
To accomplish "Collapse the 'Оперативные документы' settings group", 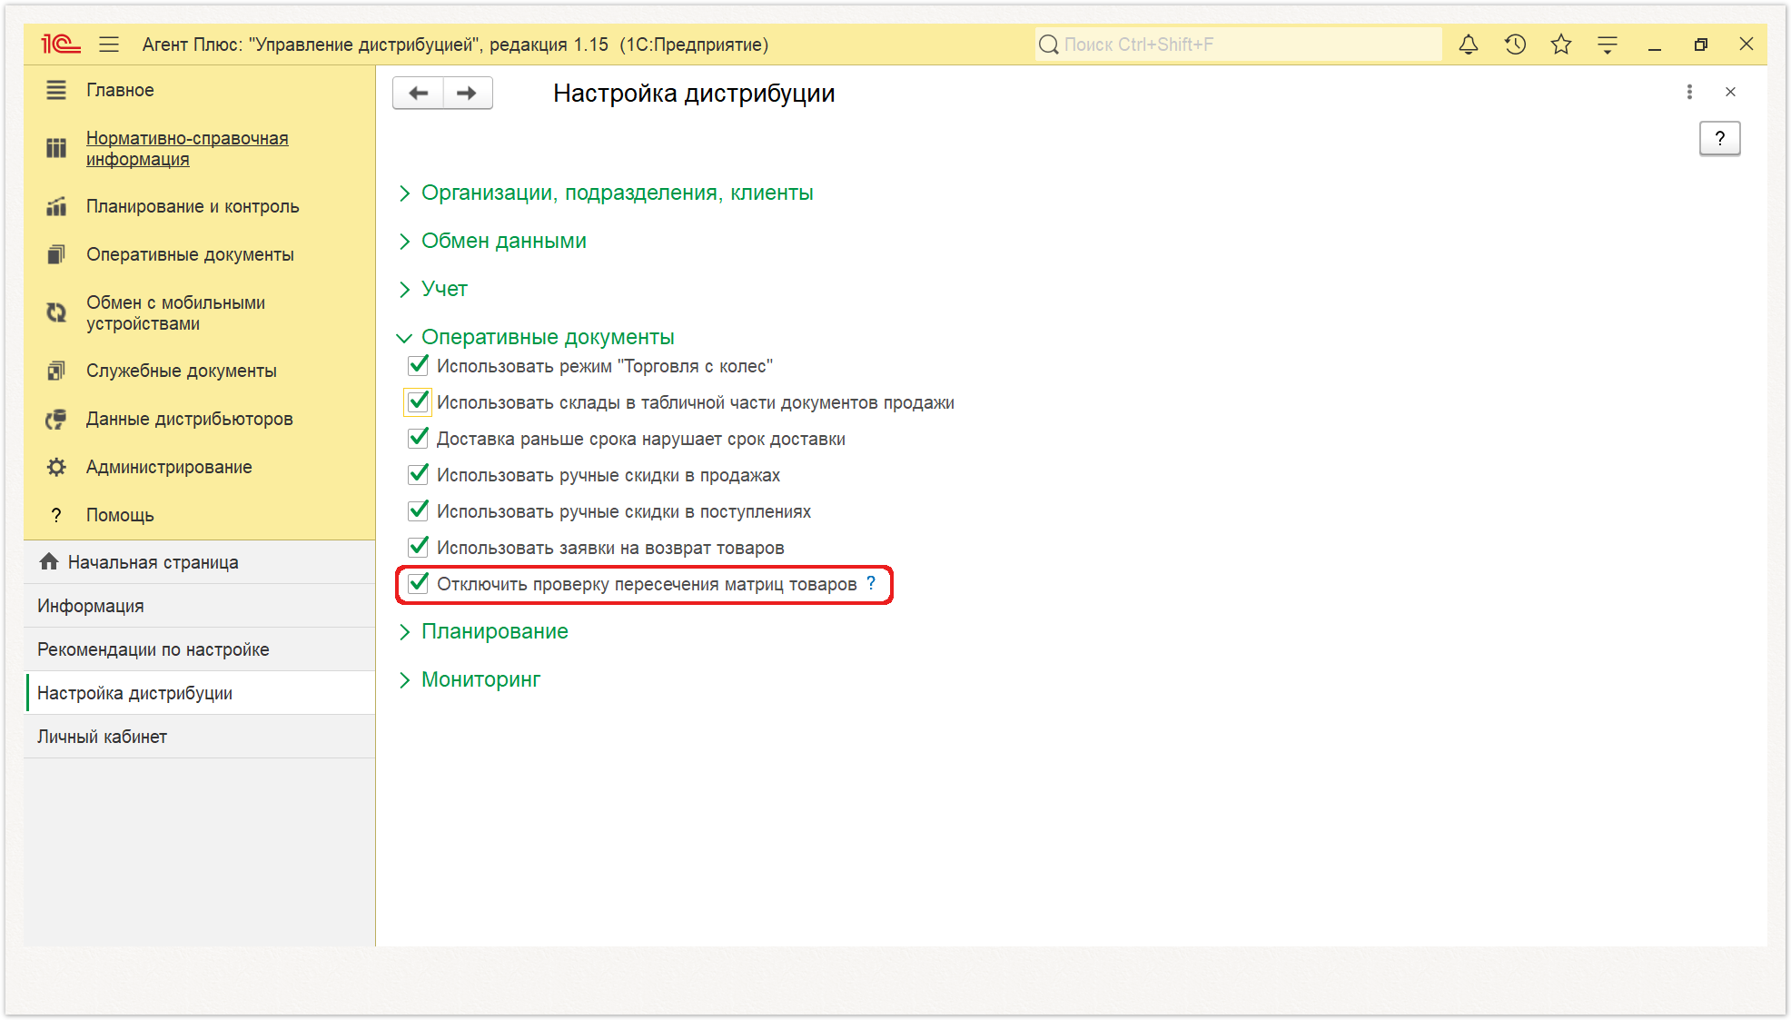I will pos(547,337).
